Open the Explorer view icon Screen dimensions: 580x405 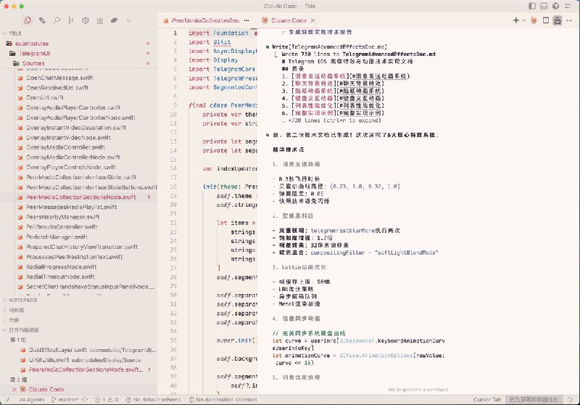pos(28,21)
